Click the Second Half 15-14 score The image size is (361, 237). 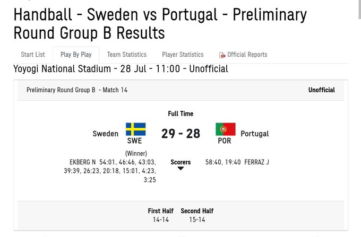pos(197,219)
